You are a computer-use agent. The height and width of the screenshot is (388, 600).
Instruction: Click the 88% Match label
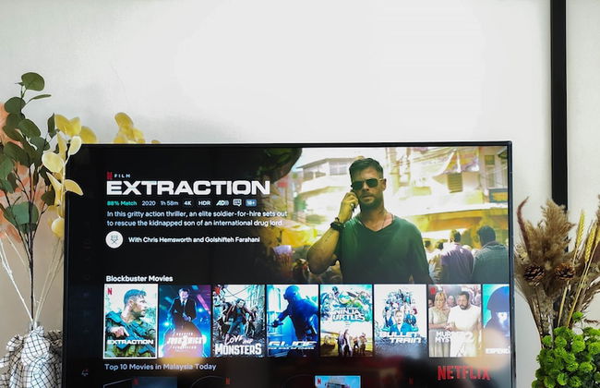[122, 202]
